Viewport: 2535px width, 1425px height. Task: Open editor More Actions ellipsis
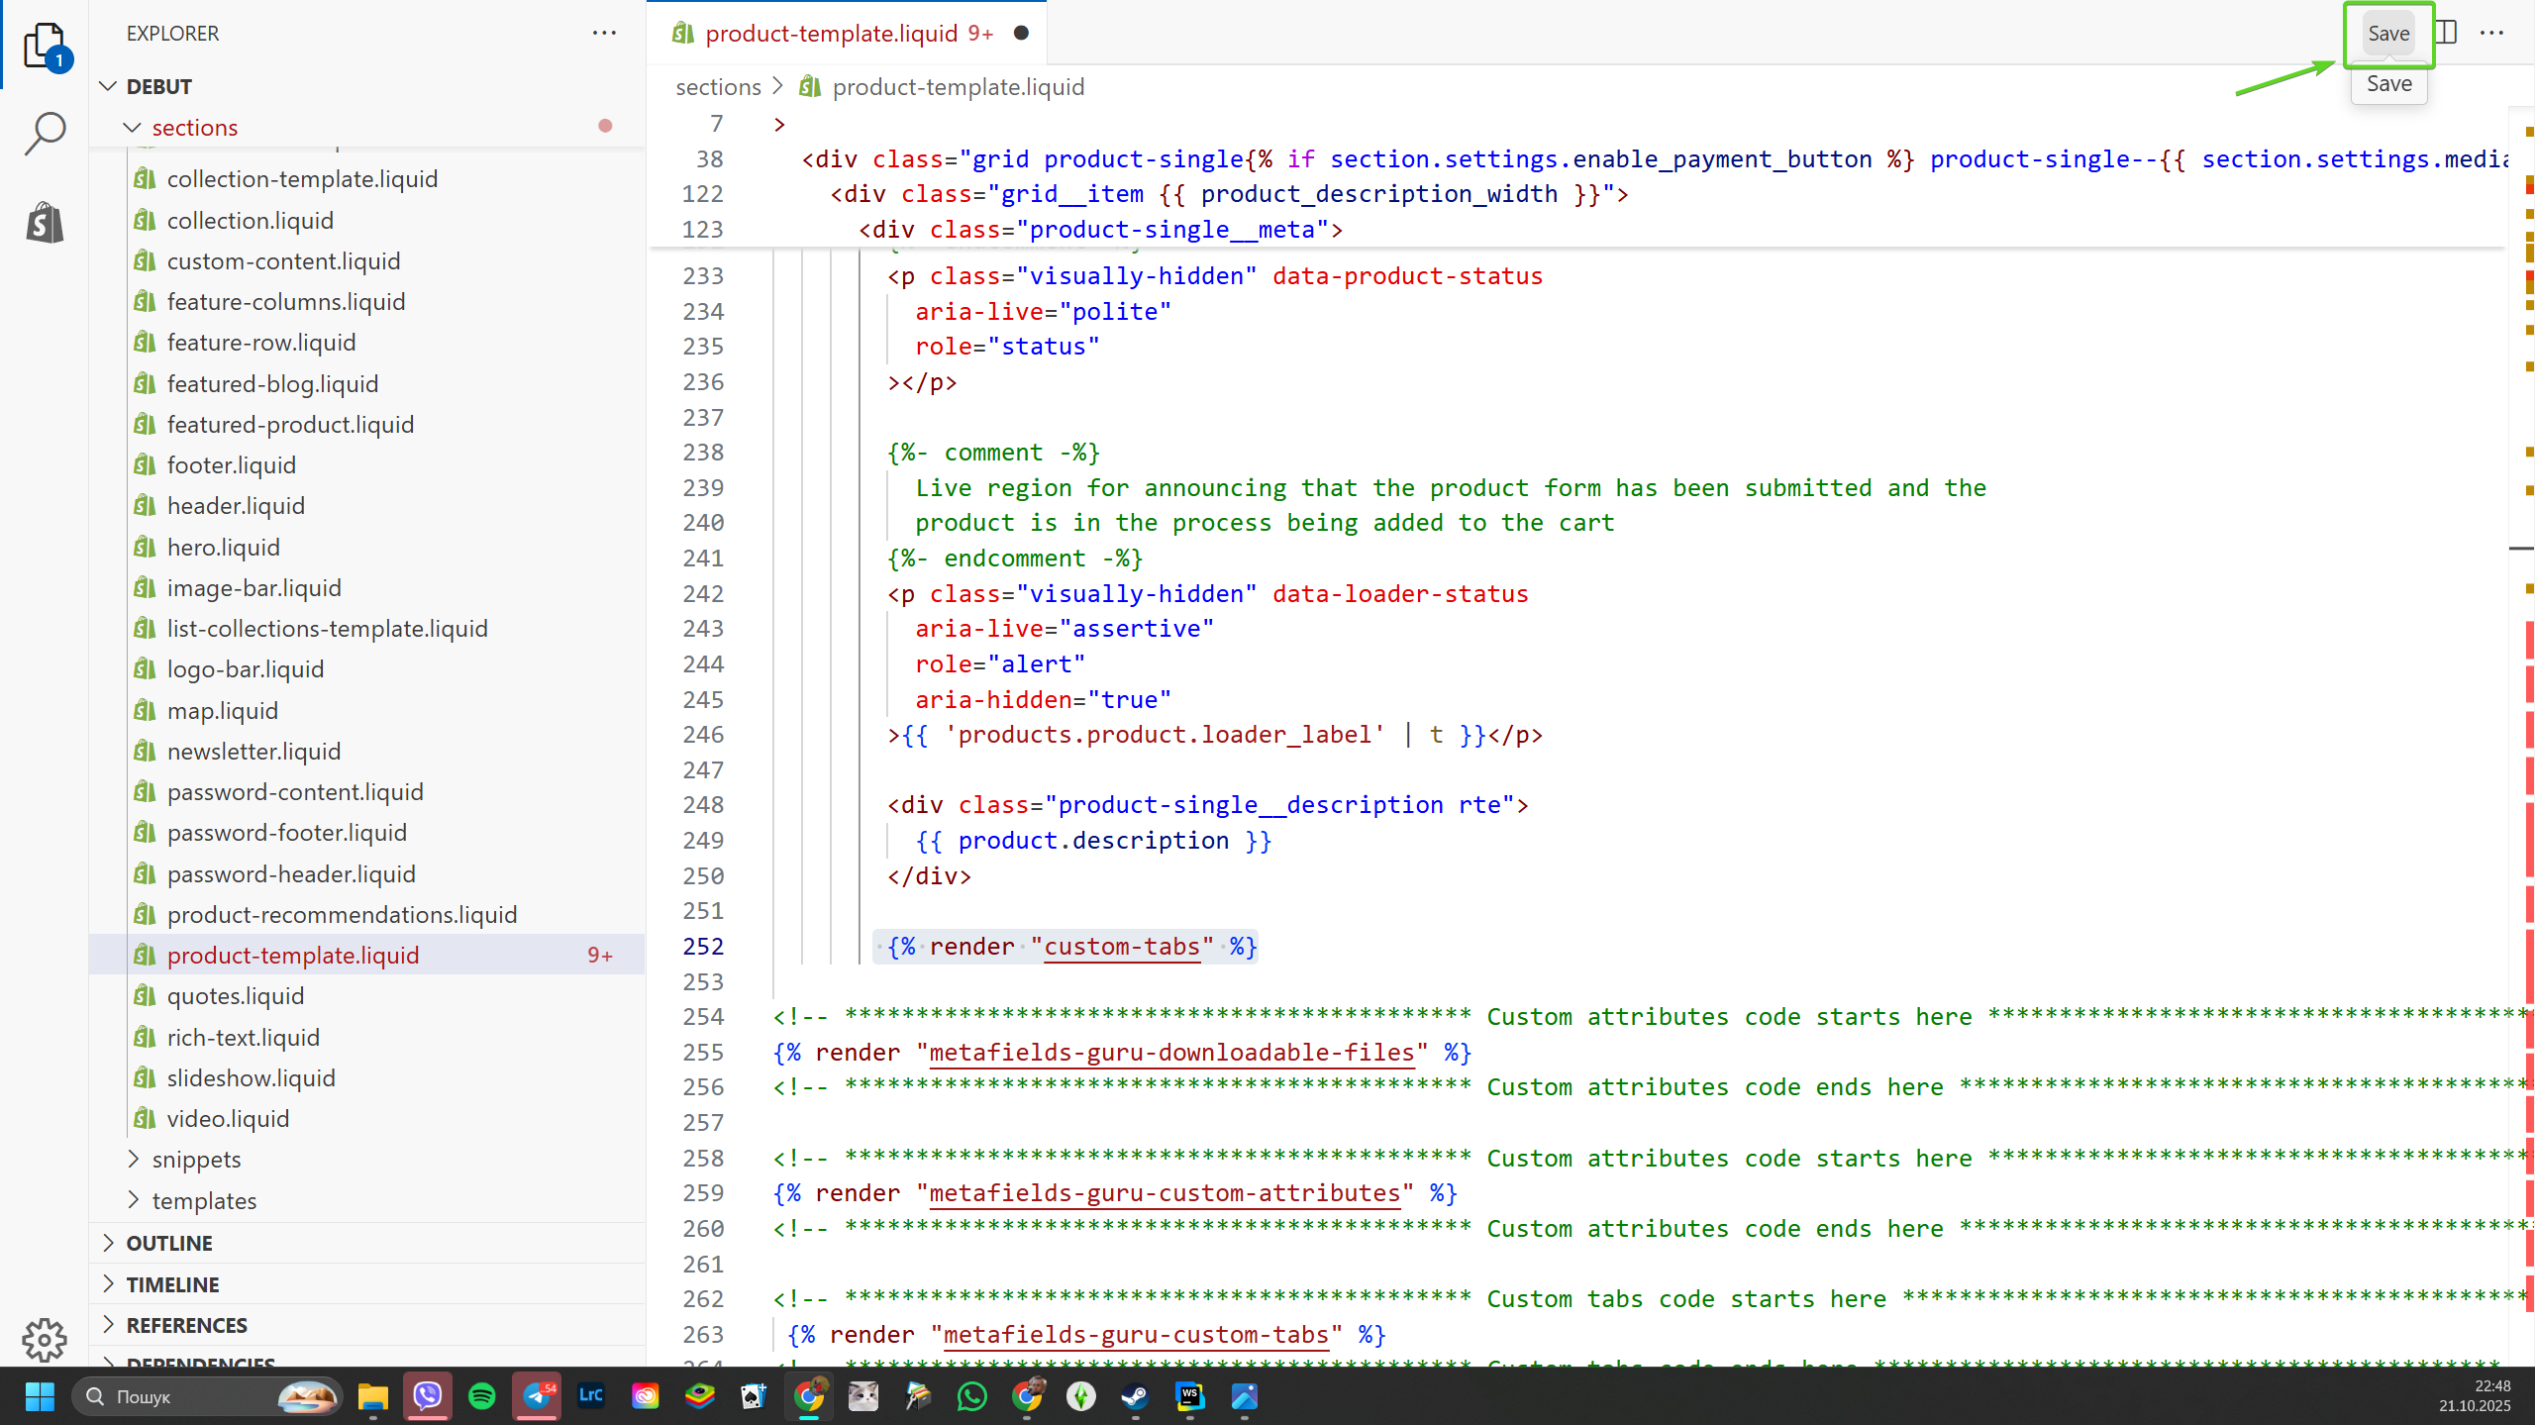[x=2491, y=33]
